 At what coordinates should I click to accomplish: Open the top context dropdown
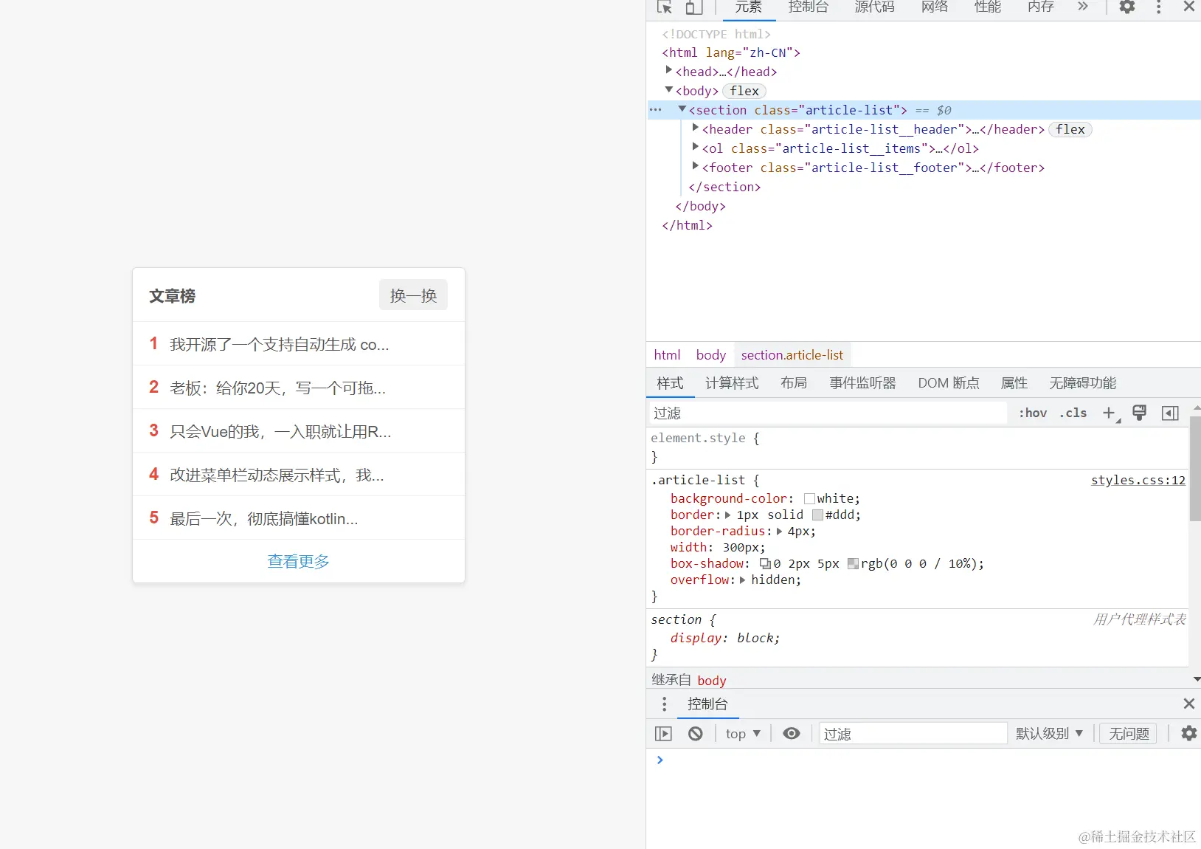743,734
